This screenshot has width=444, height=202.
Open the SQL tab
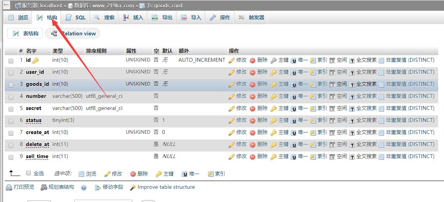pos(75,17)
